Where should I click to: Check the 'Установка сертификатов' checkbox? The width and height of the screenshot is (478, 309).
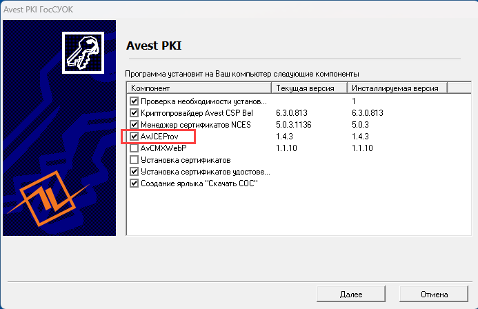(x=134, y=160)
